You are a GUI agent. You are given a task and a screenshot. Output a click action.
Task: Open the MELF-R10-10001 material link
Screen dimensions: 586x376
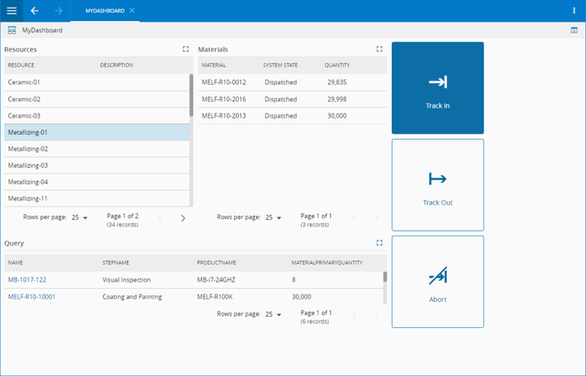click(32, 297)
